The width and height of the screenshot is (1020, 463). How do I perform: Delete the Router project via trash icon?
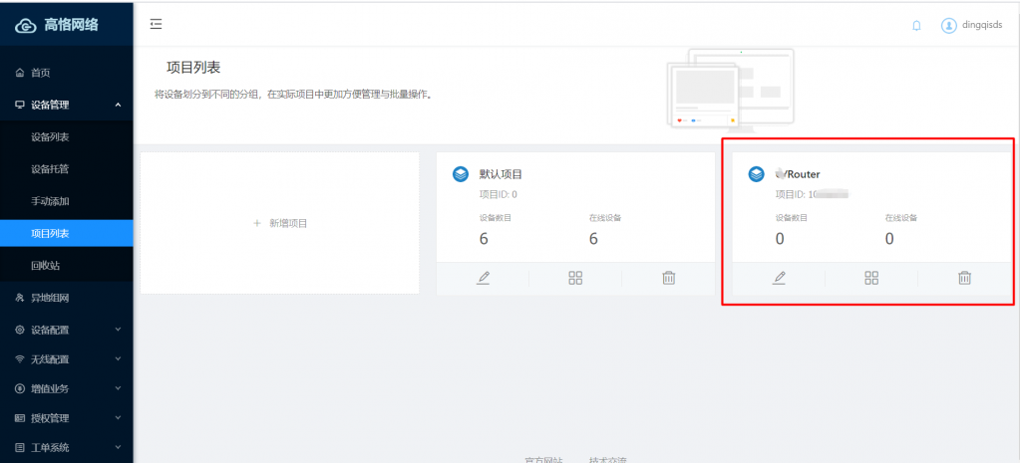[964, 278]
